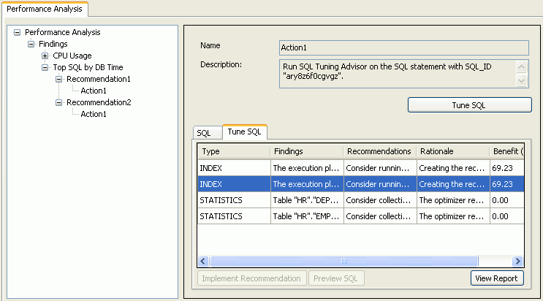Collapse the Recommendation2 node
543x301 pixels.
point(59,102)
